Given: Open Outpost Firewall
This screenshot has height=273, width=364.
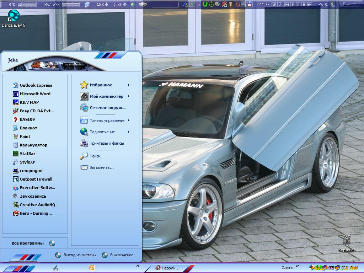Looking at the screenshot, I should (32, 179).
